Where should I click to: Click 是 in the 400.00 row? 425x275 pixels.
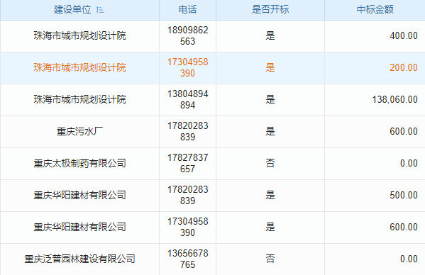pos(270,35)
